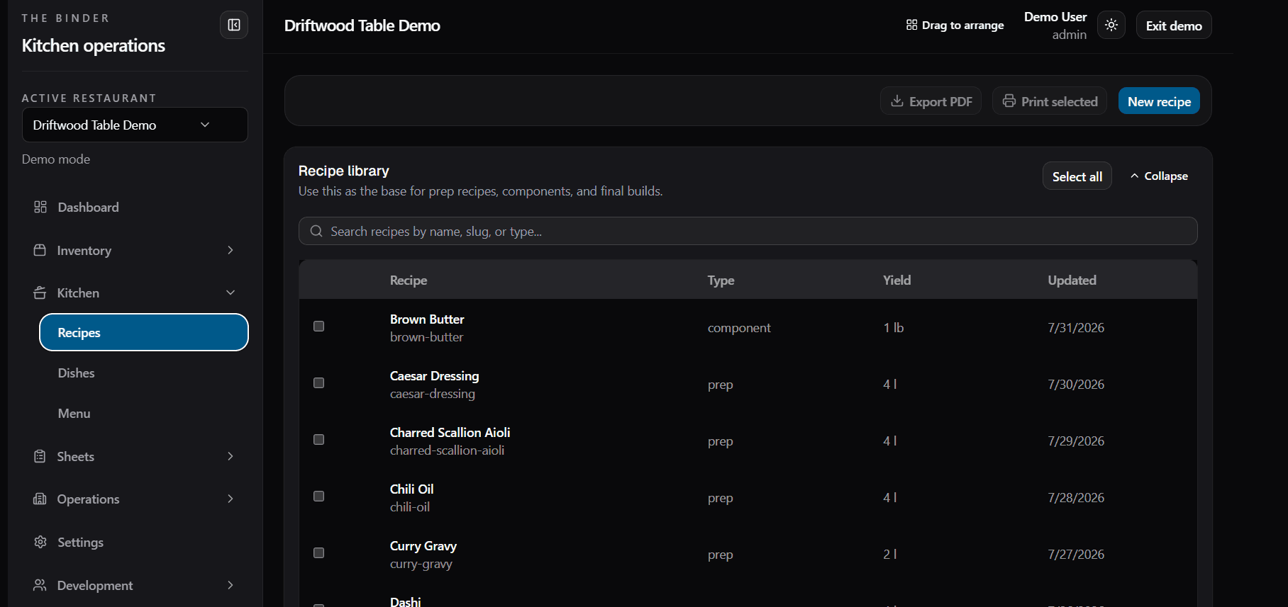
Task: Open the Curry Gravy recipe
Action: 423,545
